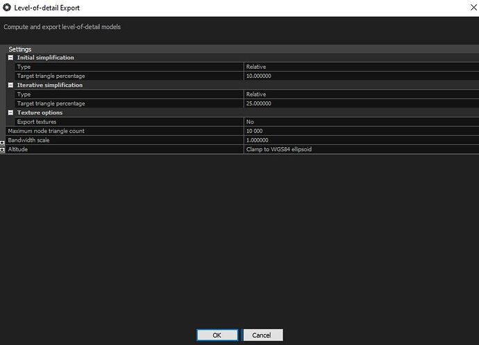Select Target triangle percentage under Iterative simplification
The height and width of the screenshot is (345, 479).
click(51, 103)
